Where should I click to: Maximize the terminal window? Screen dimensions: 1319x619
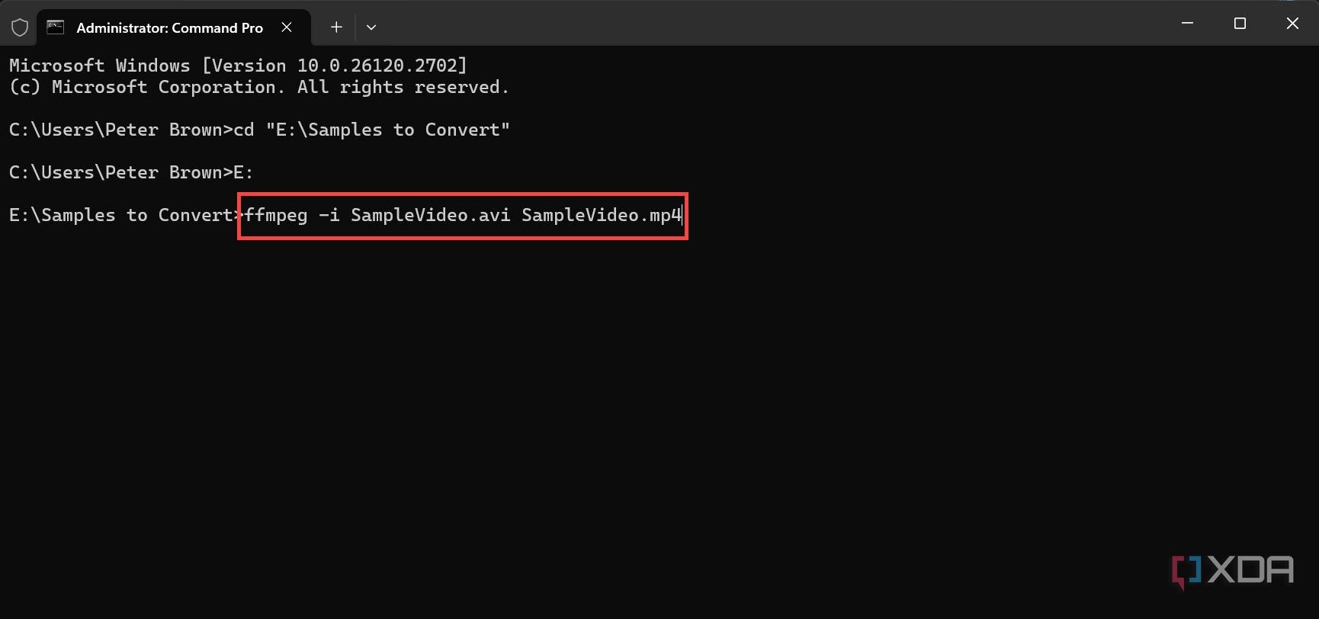click(x=1240, y=24)
